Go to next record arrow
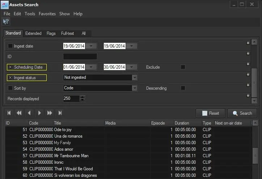The height and width of the screenshot is (179, 262). coord(39,113)
